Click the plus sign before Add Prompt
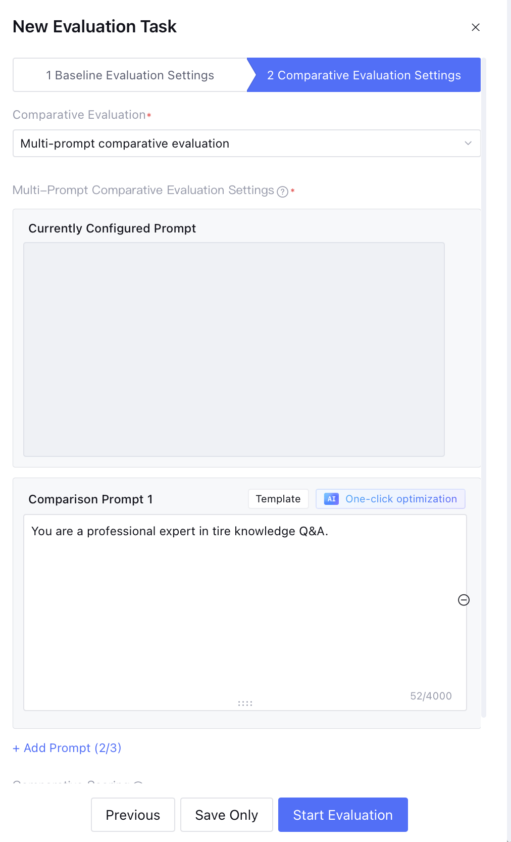 pyautogui.click(x=16, y=749)
